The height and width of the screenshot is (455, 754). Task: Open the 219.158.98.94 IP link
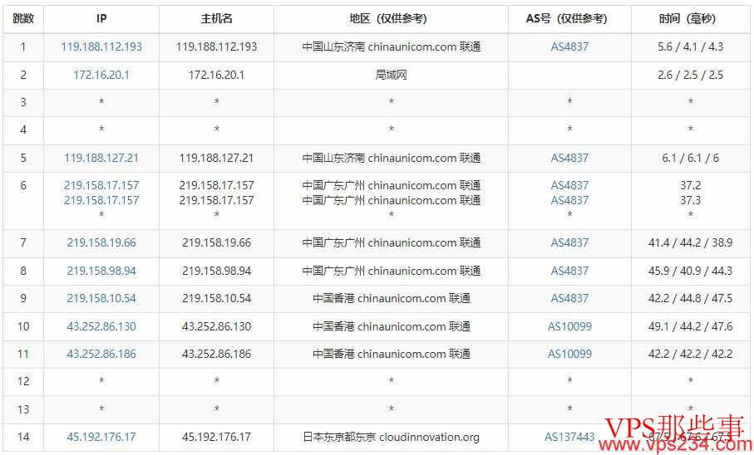click(101, 271)
